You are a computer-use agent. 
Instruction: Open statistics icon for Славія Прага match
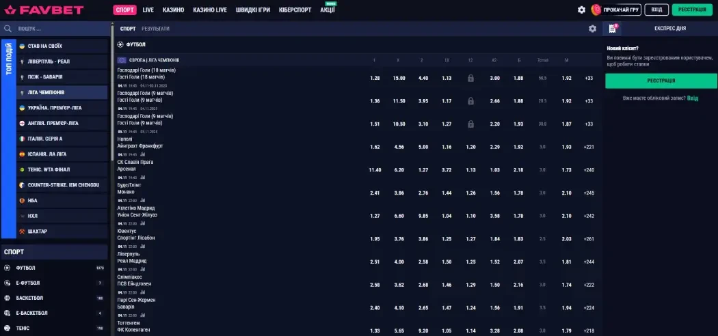tap(142, 178)
